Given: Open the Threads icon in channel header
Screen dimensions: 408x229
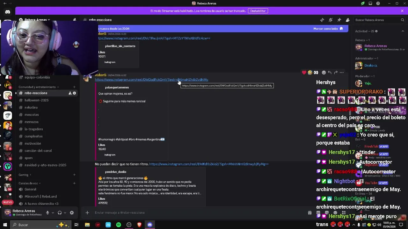Looking at the screenshot, I should point(322,20).
